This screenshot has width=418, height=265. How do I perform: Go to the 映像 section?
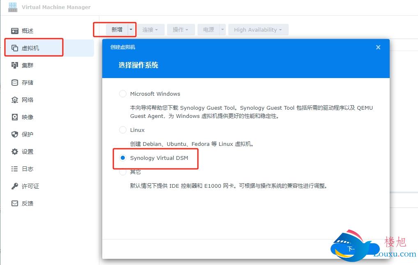(x=50, y=117)
